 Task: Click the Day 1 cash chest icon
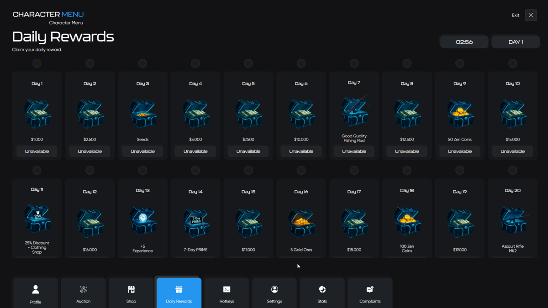(37, 114)
